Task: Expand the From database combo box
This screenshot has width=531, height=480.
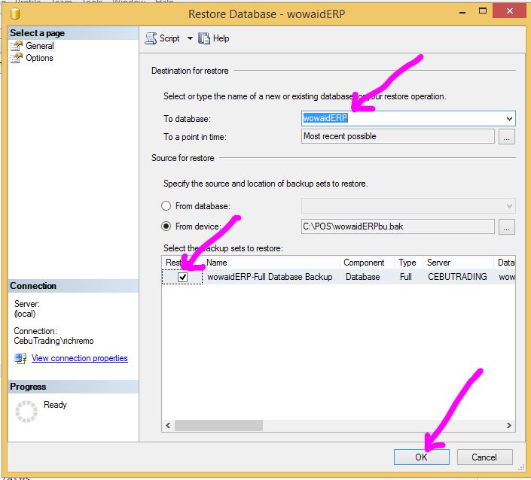Action: pos(509,206)
